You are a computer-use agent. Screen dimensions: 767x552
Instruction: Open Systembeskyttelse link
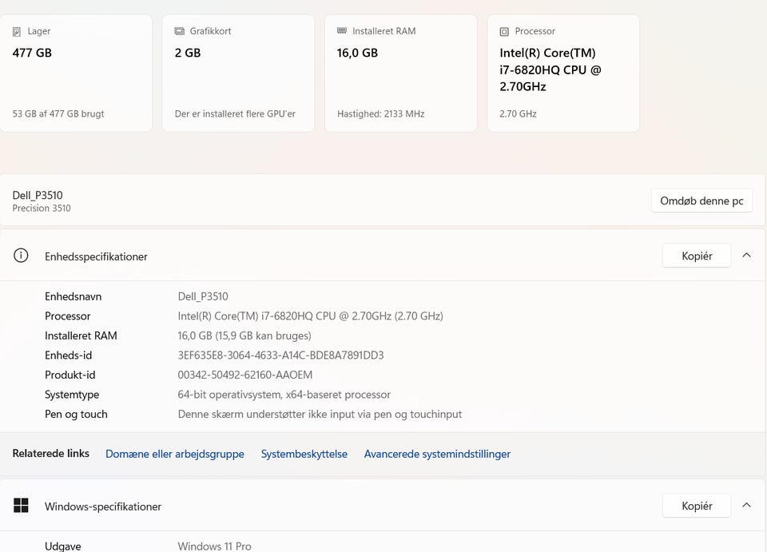pos(304,454)
